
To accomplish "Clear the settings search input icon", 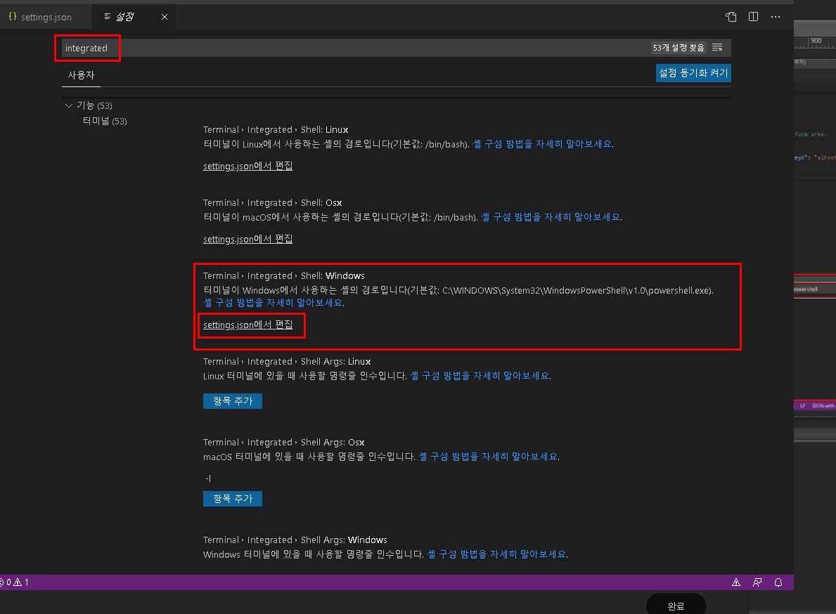I will (717, 47).
